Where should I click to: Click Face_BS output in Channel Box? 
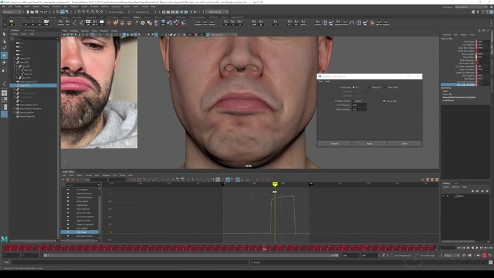447,94
